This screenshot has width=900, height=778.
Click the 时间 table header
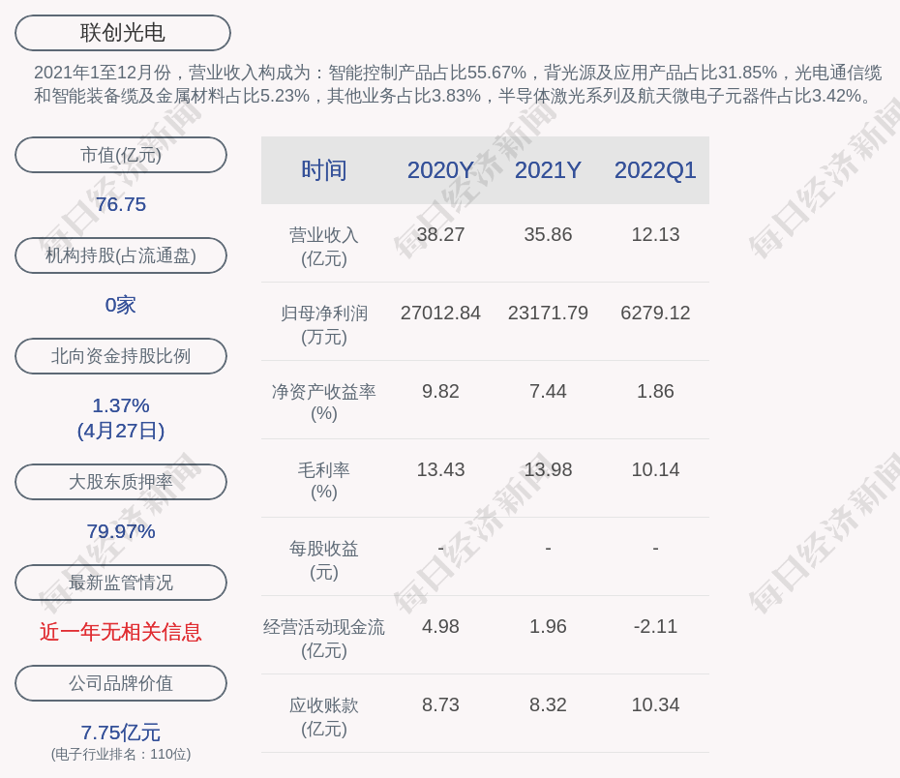coord(324,170)
